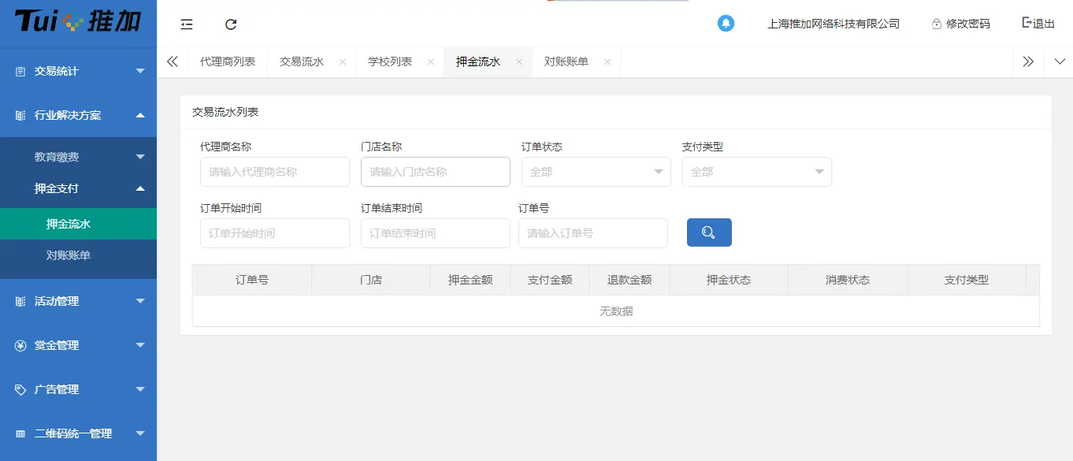
Task: Expand the 活动管理 sidebar menu
Action: coord(79,301)
